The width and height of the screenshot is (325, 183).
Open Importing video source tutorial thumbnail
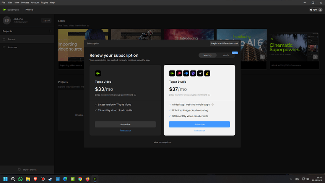(71, 45)
